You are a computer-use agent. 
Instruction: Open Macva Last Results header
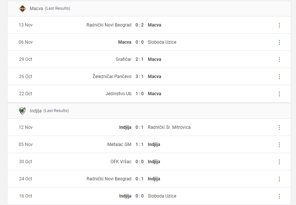click(149, 9)
